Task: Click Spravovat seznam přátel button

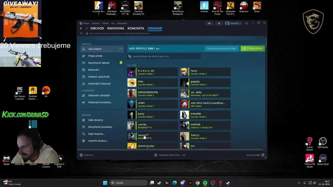Action: [222, 48]
